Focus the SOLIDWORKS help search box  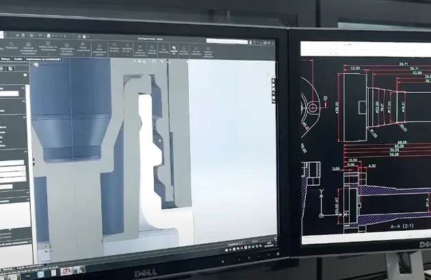pos(226,42)
